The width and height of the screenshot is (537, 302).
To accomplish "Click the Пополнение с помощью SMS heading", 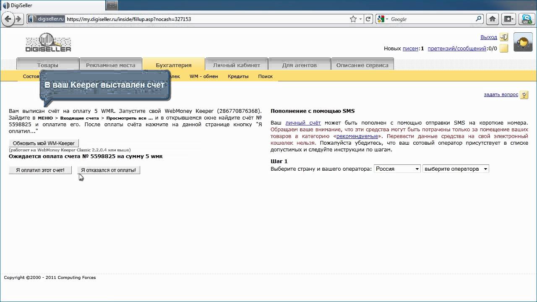I will (313, 111).
